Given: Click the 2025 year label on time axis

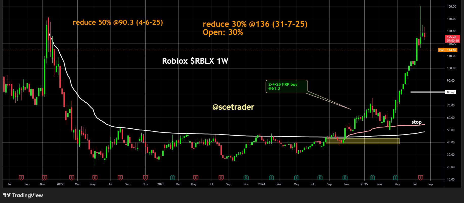Looking at the screenshot, I should click(364, 184).
